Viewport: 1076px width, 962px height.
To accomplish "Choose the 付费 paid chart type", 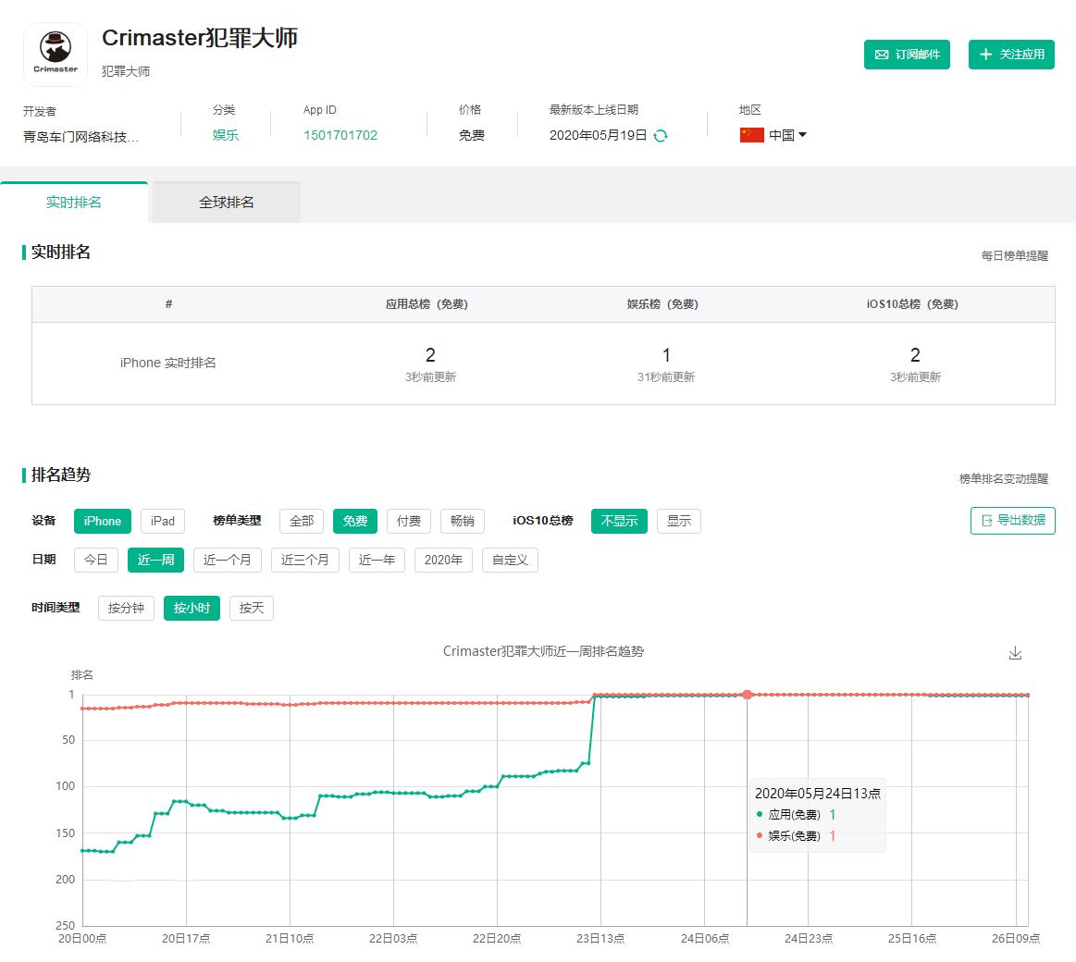I will pyautogui.click(x=409, y=522).
